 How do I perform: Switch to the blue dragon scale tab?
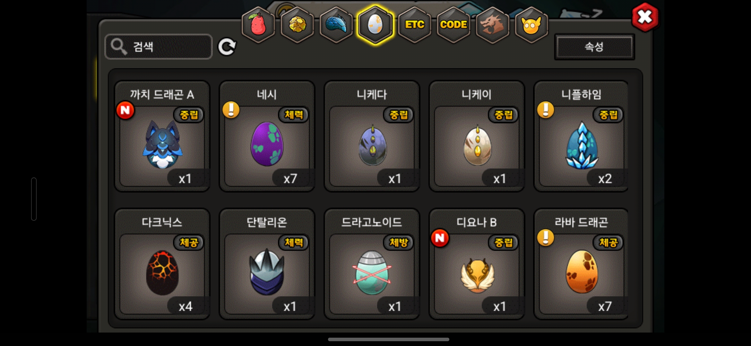point(336,25)
